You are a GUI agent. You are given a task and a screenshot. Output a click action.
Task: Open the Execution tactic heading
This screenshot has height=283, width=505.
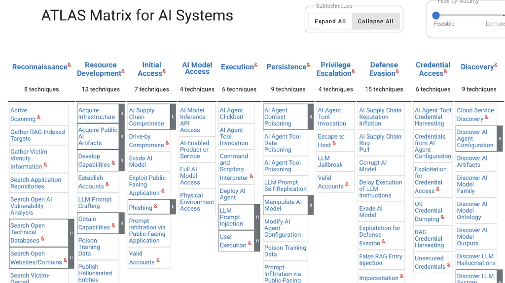[237, 67]
